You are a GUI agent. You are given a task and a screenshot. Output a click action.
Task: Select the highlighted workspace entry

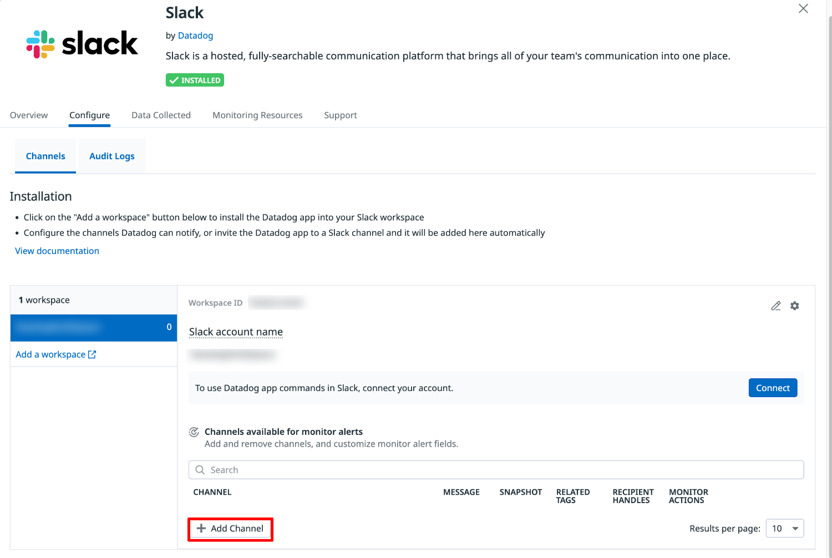click(x=93, y=327)
